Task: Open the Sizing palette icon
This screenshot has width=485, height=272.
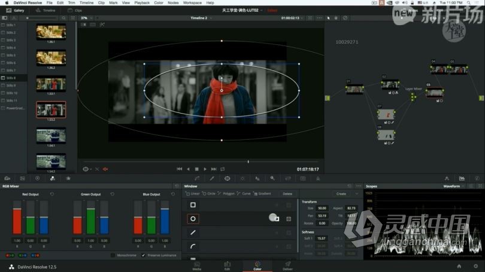Action: 288,179
